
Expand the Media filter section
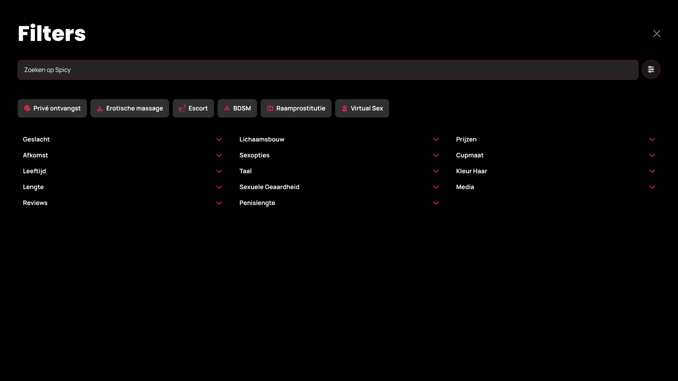pyautogui.click(x=652, y=187)
